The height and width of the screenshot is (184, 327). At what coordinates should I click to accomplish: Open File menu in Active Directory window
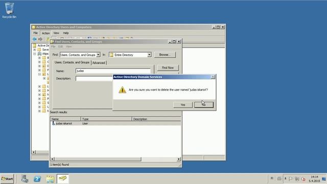(x=36, y=33)
